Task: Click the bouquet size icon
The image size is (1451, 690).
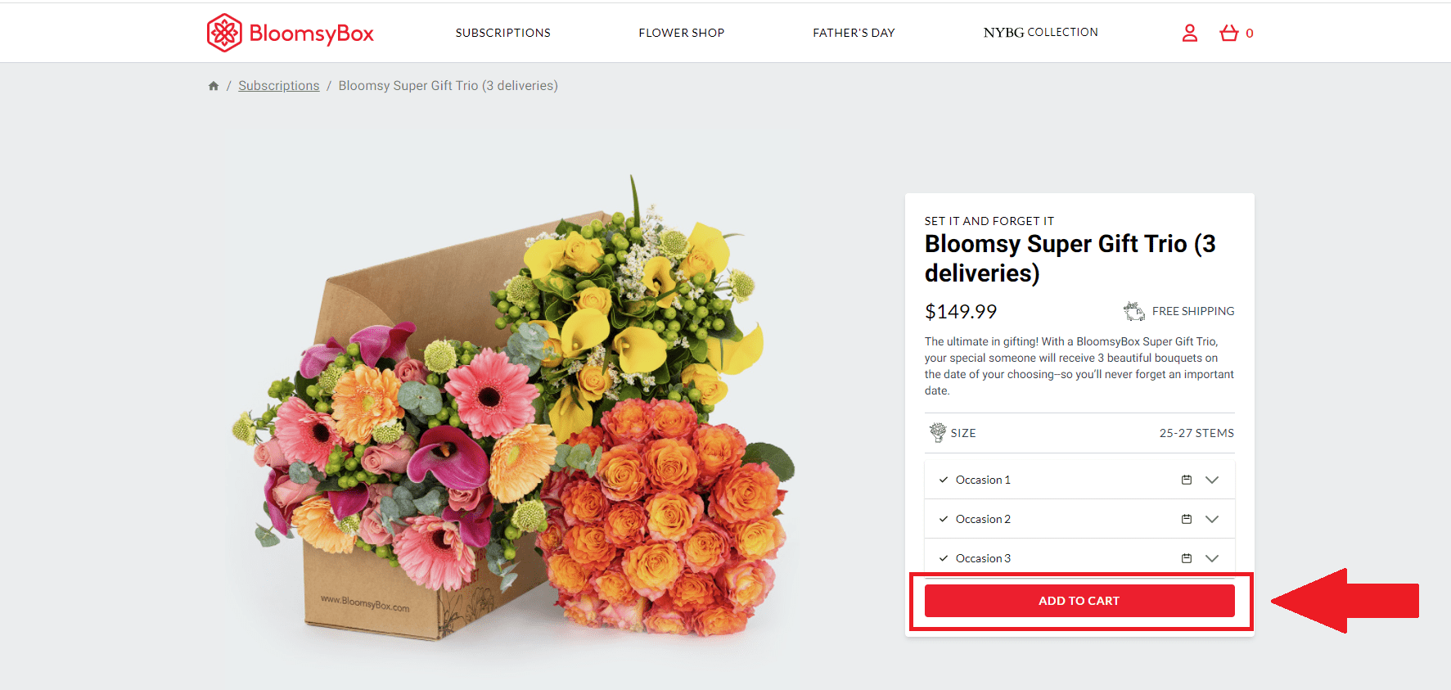Action: point(938,432)
